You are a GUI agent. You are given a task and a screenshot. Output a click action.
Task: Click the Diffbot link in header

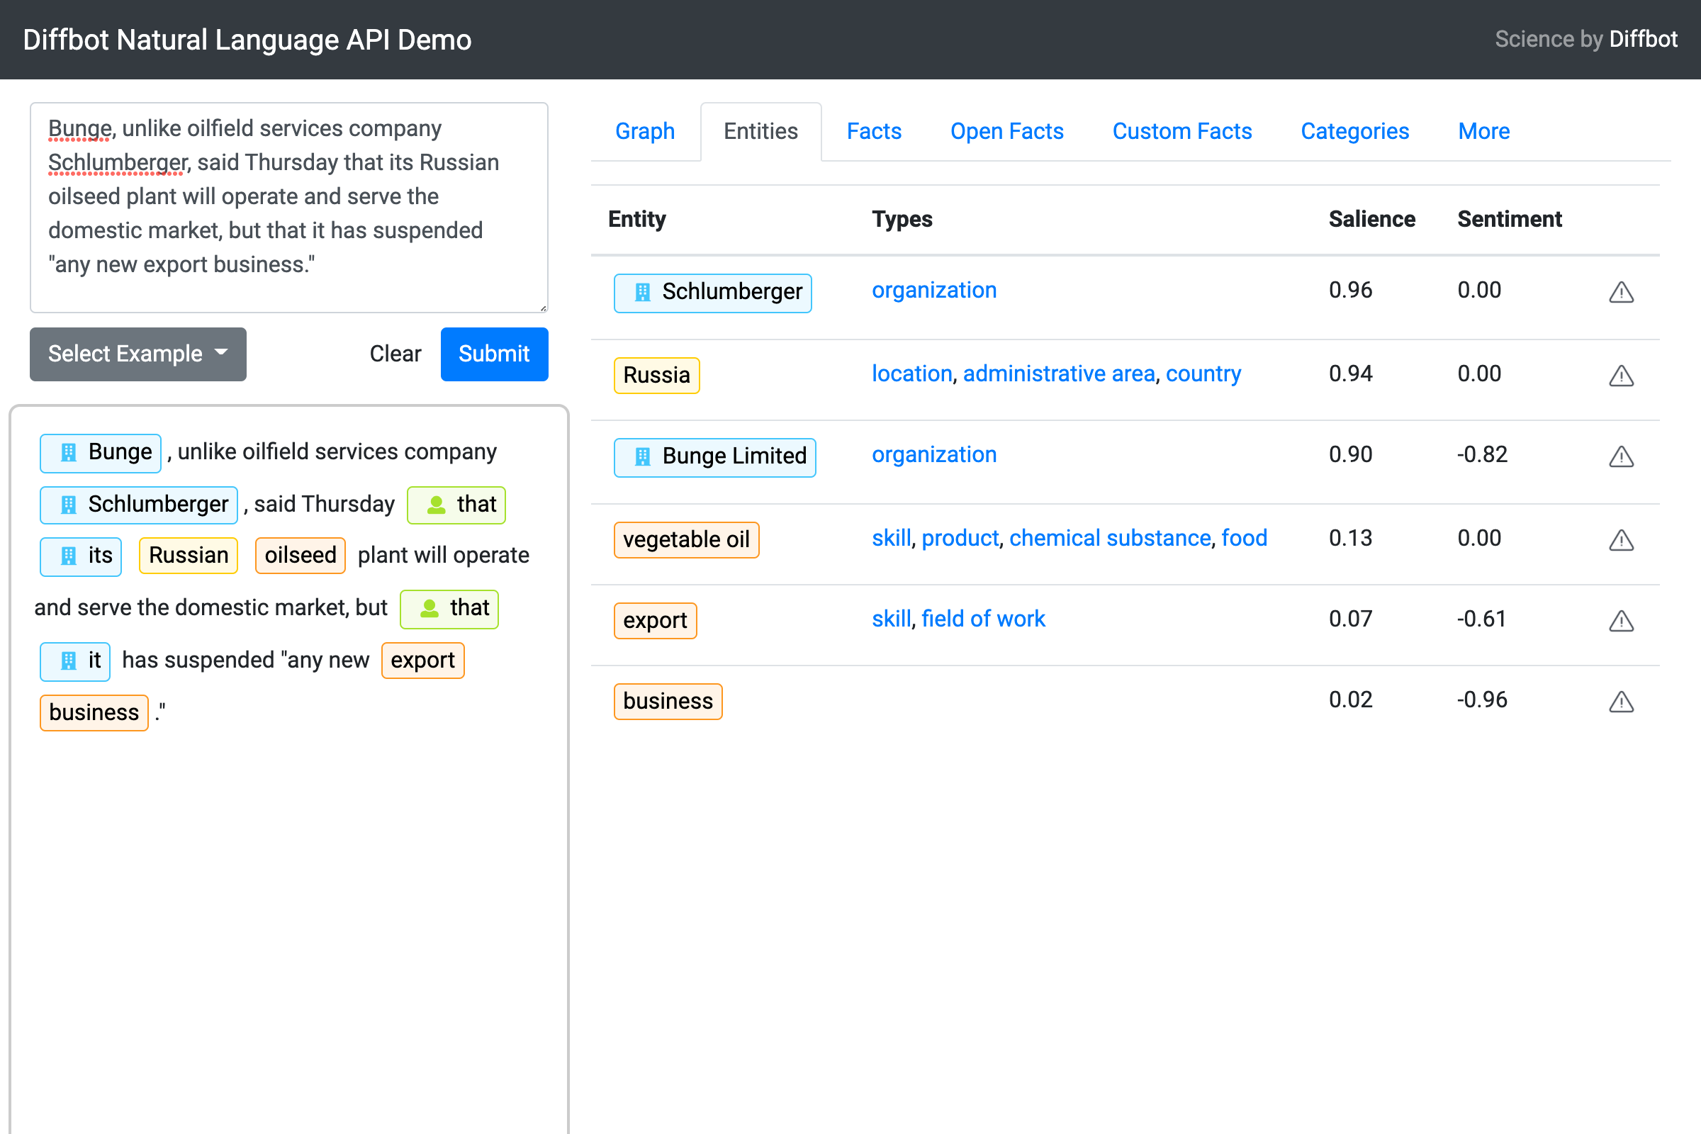(1643, 39)
